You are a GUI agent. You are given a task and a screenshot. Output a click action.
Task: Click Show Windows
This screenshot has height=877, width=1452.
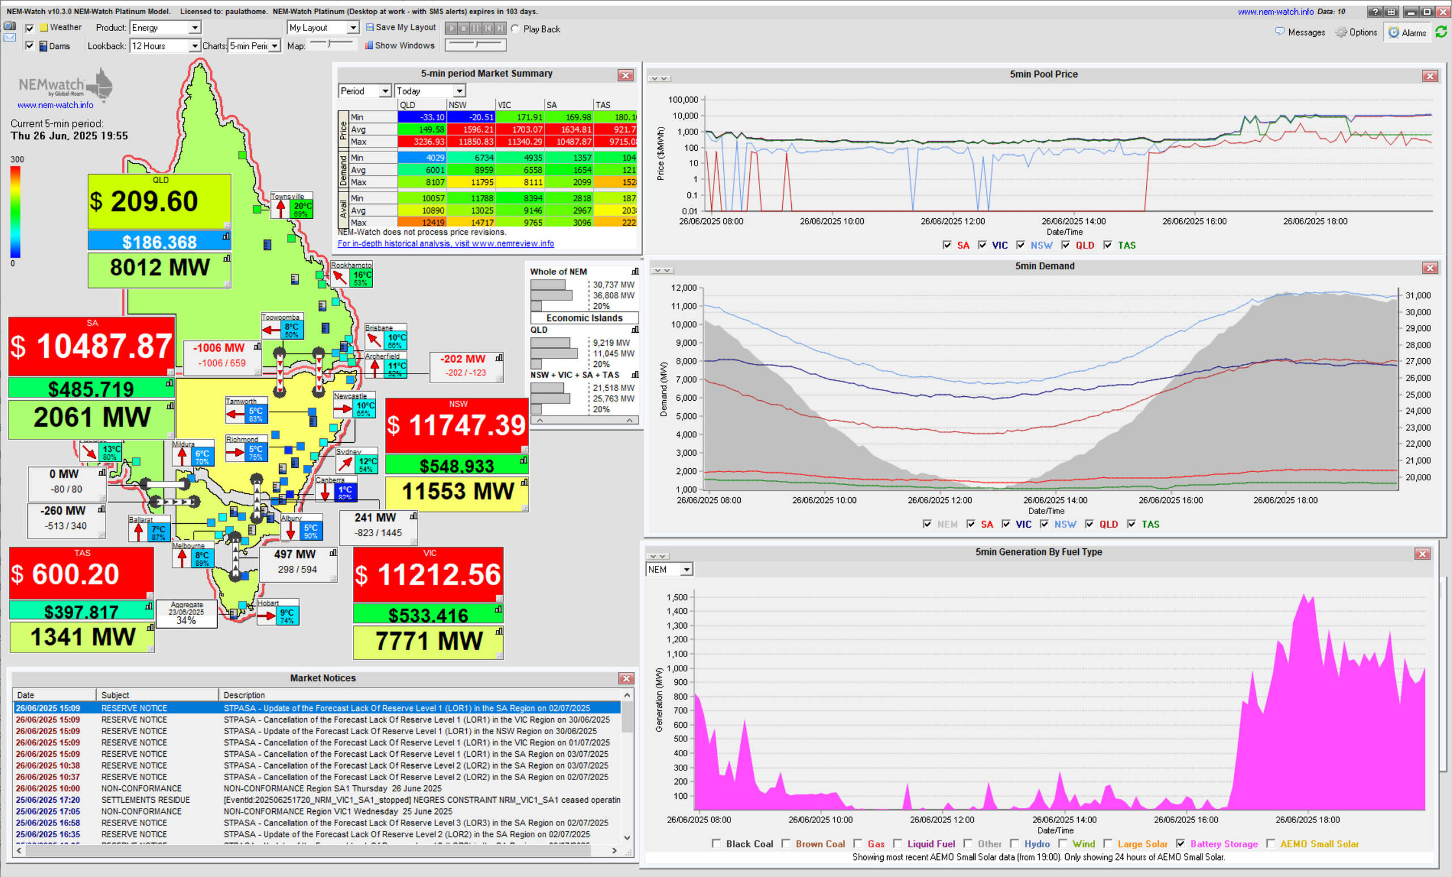399,45
